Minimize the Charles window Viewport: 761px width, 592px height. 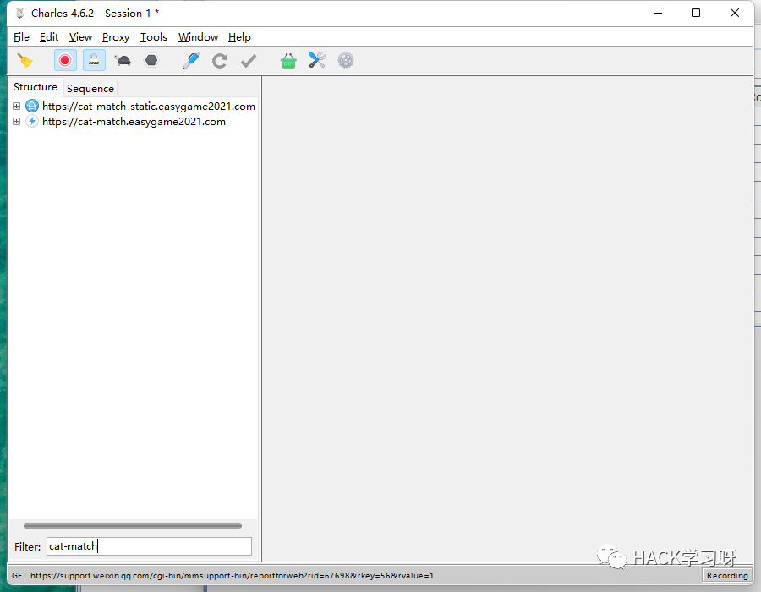(x=658, y=13)
